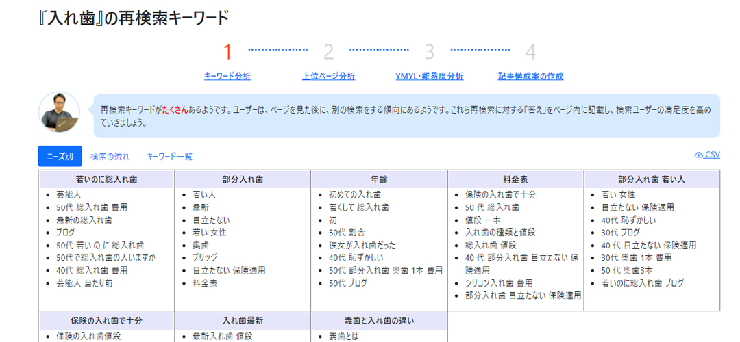Click the 年齢 column header
The height and width of the screenshot is (342, 740).
(x=379, y=179)
